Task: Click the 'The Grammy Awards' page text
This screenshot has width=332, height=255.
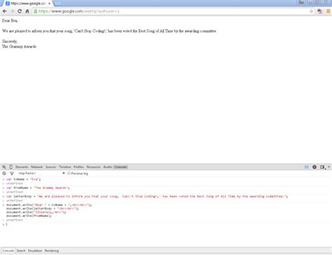Action: pos(19,46)
